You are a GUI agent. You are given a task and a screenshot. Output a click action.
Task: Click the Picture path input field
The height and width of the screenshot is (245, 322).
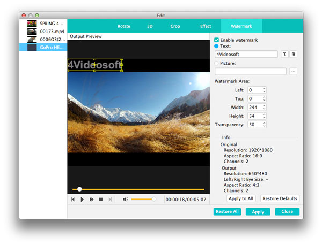click(x=250, y=72)
